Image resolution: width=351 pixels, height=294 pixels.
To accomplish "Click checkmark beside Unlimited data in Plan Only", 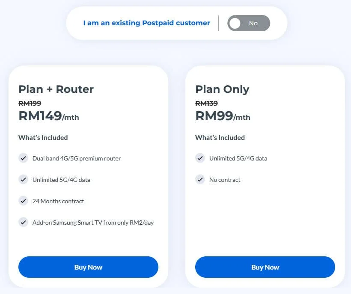I will 200,158.
